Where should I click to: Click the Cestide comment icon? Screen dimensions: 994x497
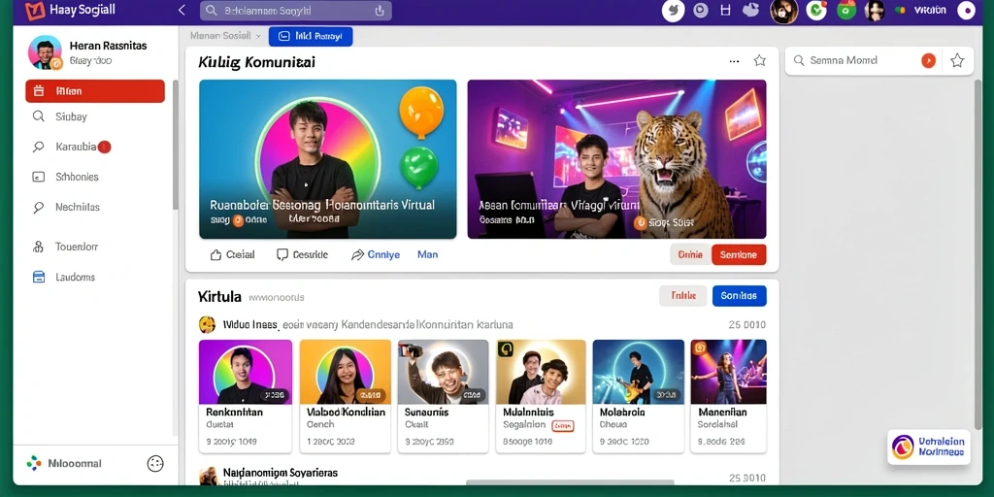coord(282,255)
